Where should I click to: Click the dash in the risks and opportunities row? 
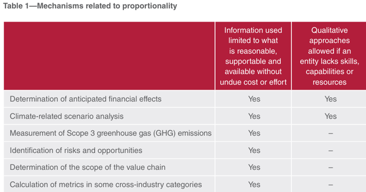coord(330,151)
